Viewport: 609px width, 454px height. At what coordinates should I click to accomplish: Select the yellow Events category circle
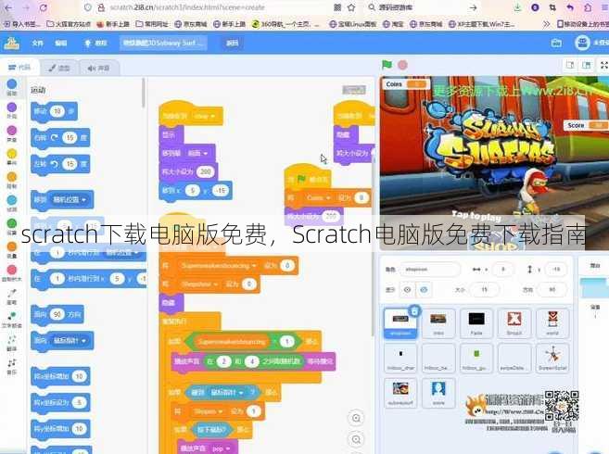pos(12,154)
